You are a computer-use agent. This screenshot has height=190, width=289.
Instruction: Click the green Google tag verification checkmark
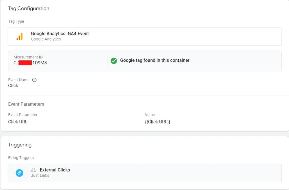(x=114, y=60)
